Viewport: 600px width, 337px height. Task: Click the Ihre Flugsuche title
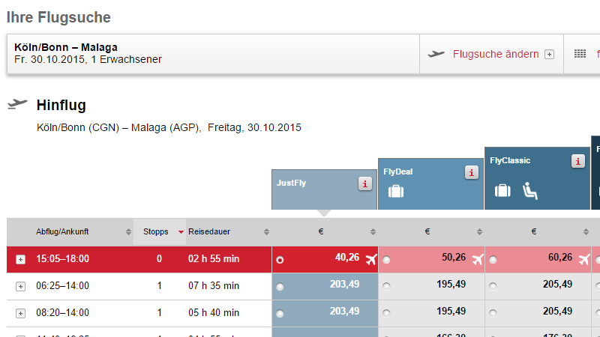click(x=58, y=17)
